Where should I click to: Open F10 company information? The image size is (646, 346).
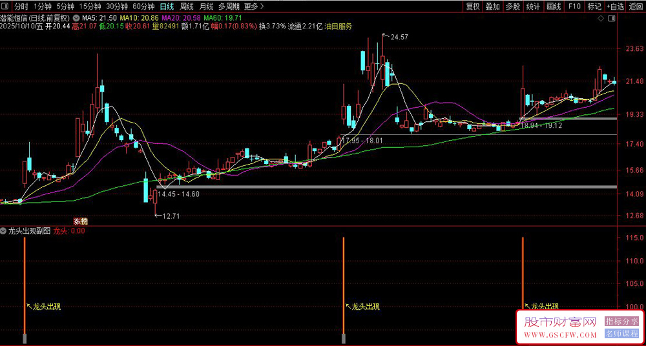tap(573, 6)
